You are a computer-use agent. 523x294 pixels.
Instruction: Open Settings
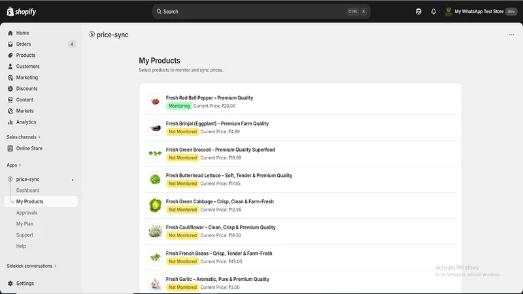tap(25, 284)
